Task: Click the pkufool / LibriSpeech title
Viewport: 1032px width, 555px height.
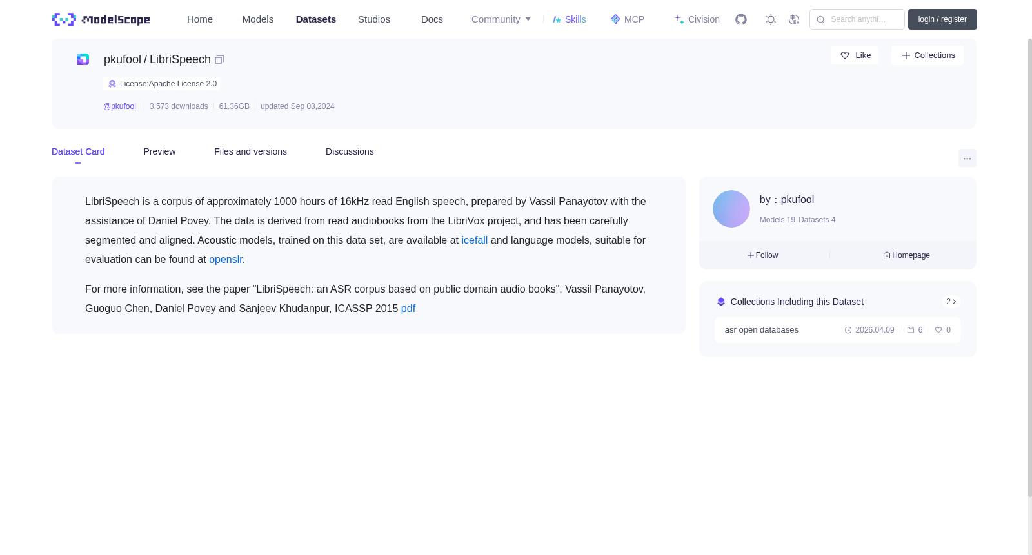Action: (157, 59)
